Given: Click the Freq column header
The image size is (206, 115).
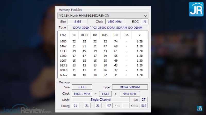Looking at the screenshot, I should (x=63, y=35).
